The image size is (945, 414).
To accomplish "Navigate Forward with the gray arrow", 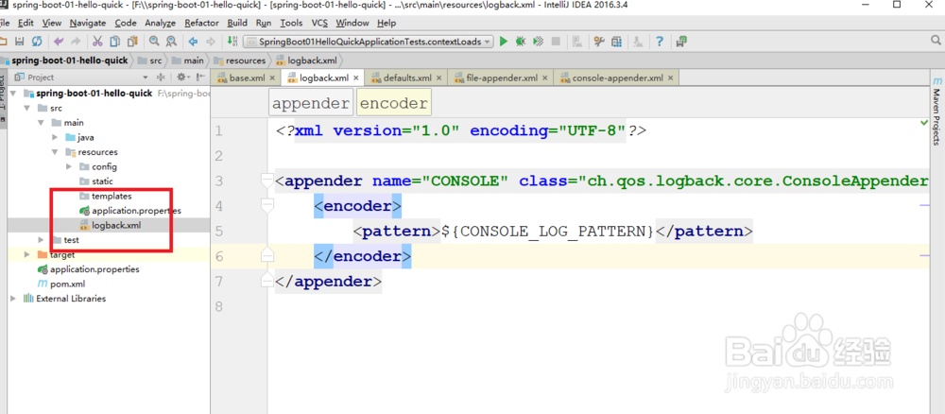I will pos(211,42).
